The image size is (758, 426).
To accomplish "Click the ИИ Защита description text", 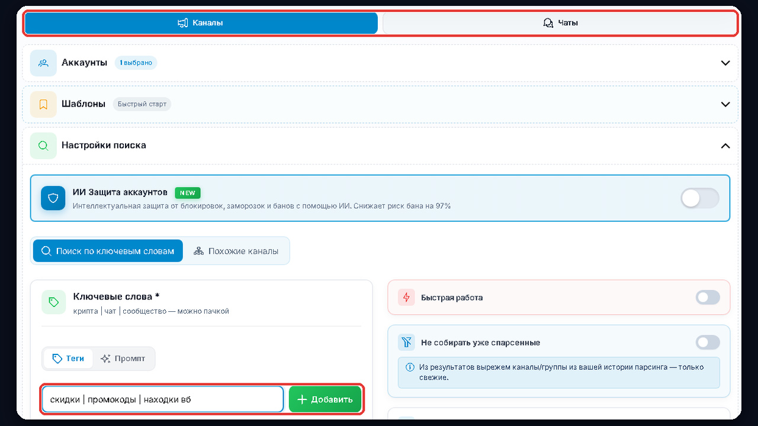I will tap(262, 206).
